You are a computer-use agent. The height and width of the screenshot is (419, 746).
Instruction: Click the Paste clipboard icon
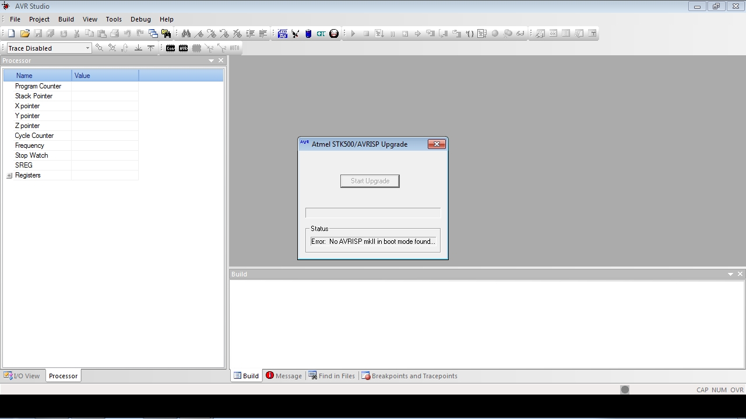point(102,34)
